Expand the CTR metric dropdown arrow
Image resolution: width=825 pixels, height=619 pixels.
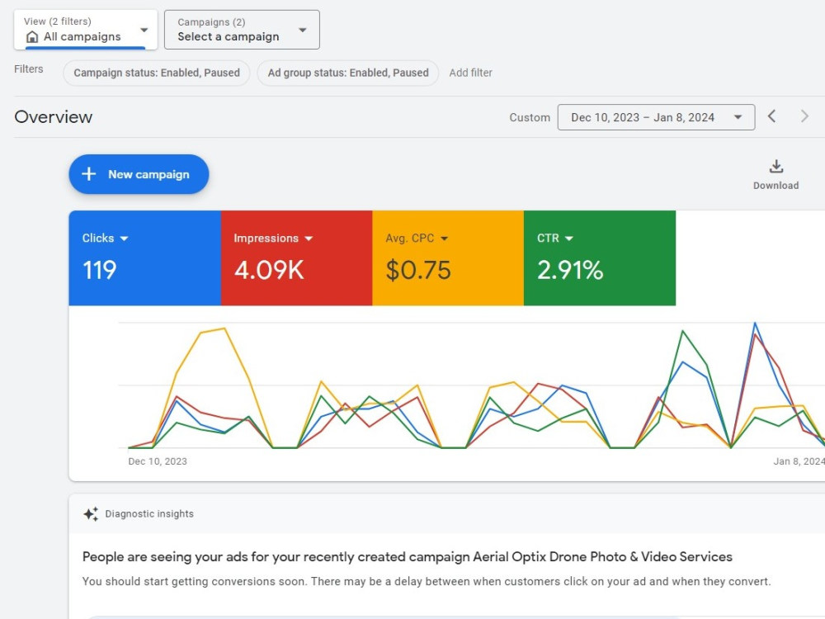(x=568, y=239)
